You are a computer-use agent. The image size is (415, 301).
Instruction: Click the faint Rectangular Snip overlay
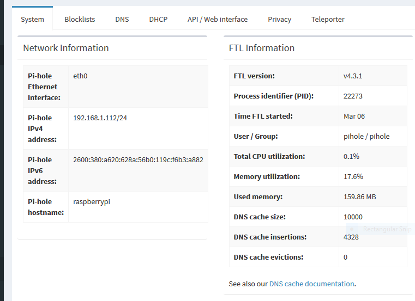(380, 229)
